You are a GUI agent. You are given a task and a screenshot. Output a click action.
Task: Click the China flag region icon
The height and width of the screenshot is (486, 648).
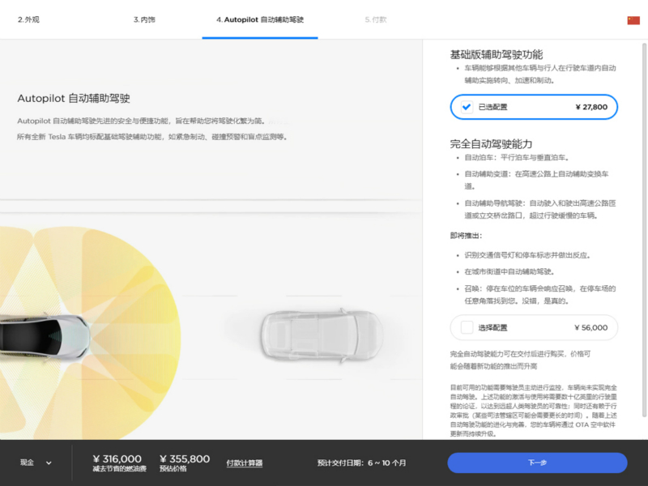pyautogui.click(x=633, y=19)
